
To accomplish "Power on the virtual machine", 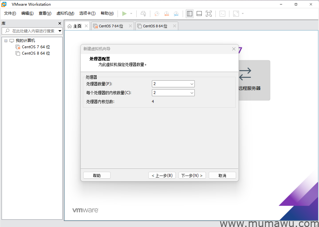I will pyautogui.click(x=125, y=13).
